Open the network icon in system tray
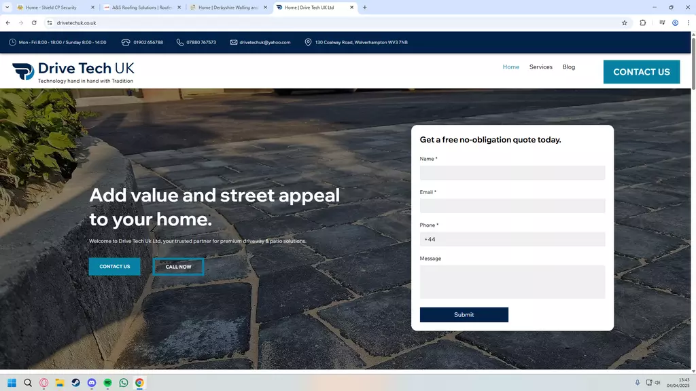Screen dimensions: 696x391 [x=649, y=383]
